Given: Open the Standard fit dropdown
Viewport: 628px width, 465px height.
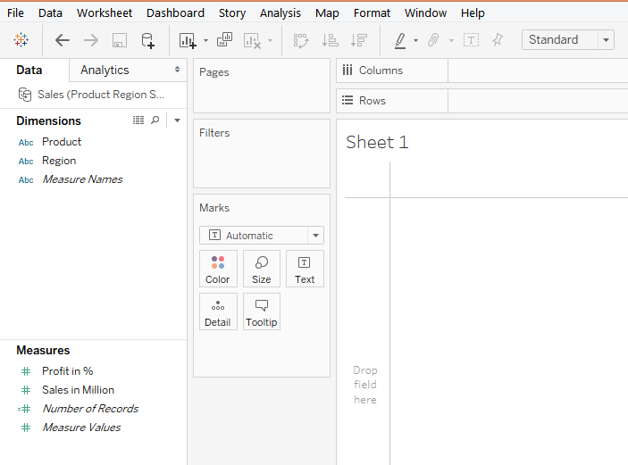Looking at the screenshot, I should (607, 40).
